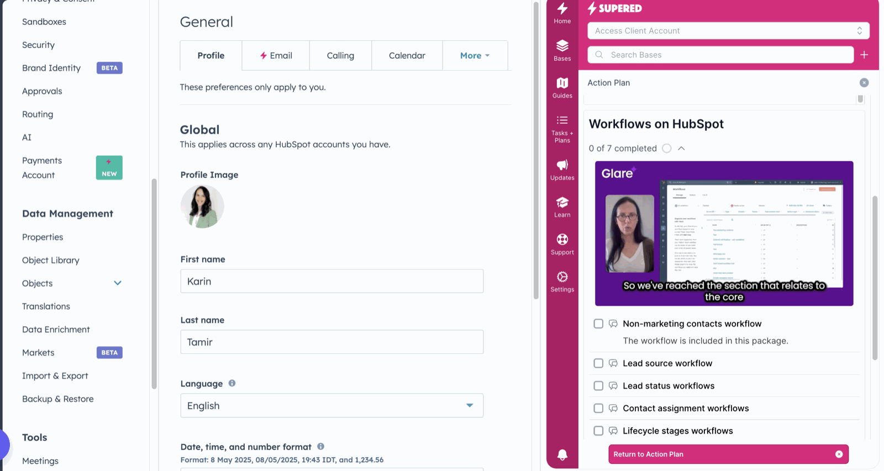Screen dimensions: 884x471
Task: Open comments for Non-marketing contacts workflow
Action: pyautogui.click(x=613, y=324)
